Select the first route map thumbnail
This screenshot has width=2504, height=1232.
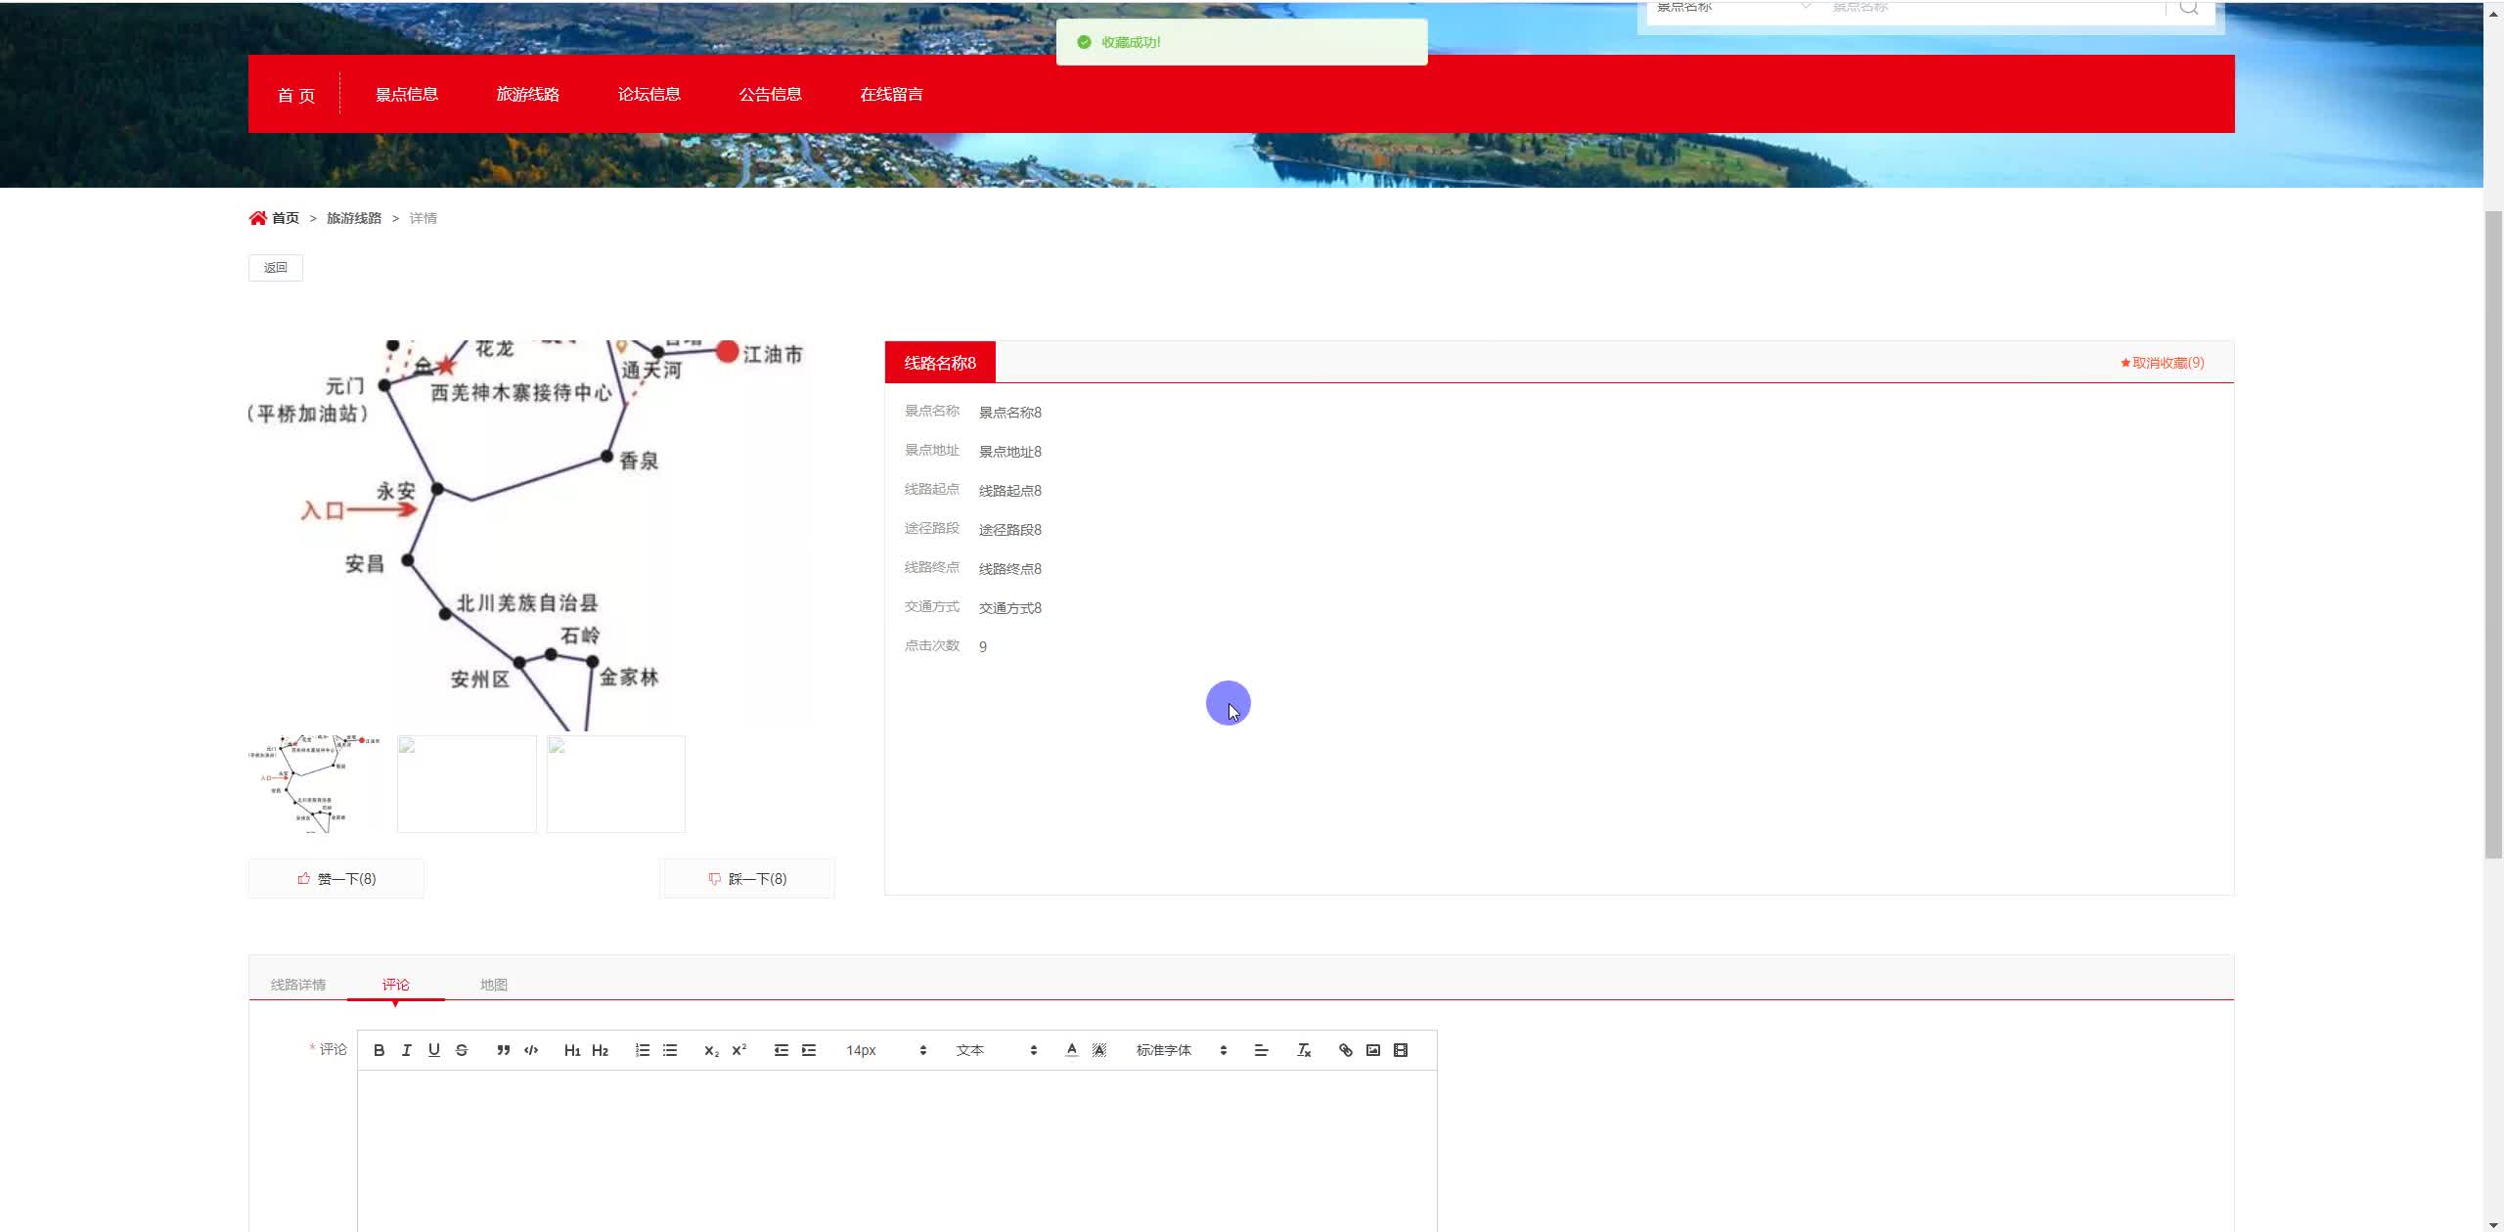pyautogui.click(x=317, y=784)
